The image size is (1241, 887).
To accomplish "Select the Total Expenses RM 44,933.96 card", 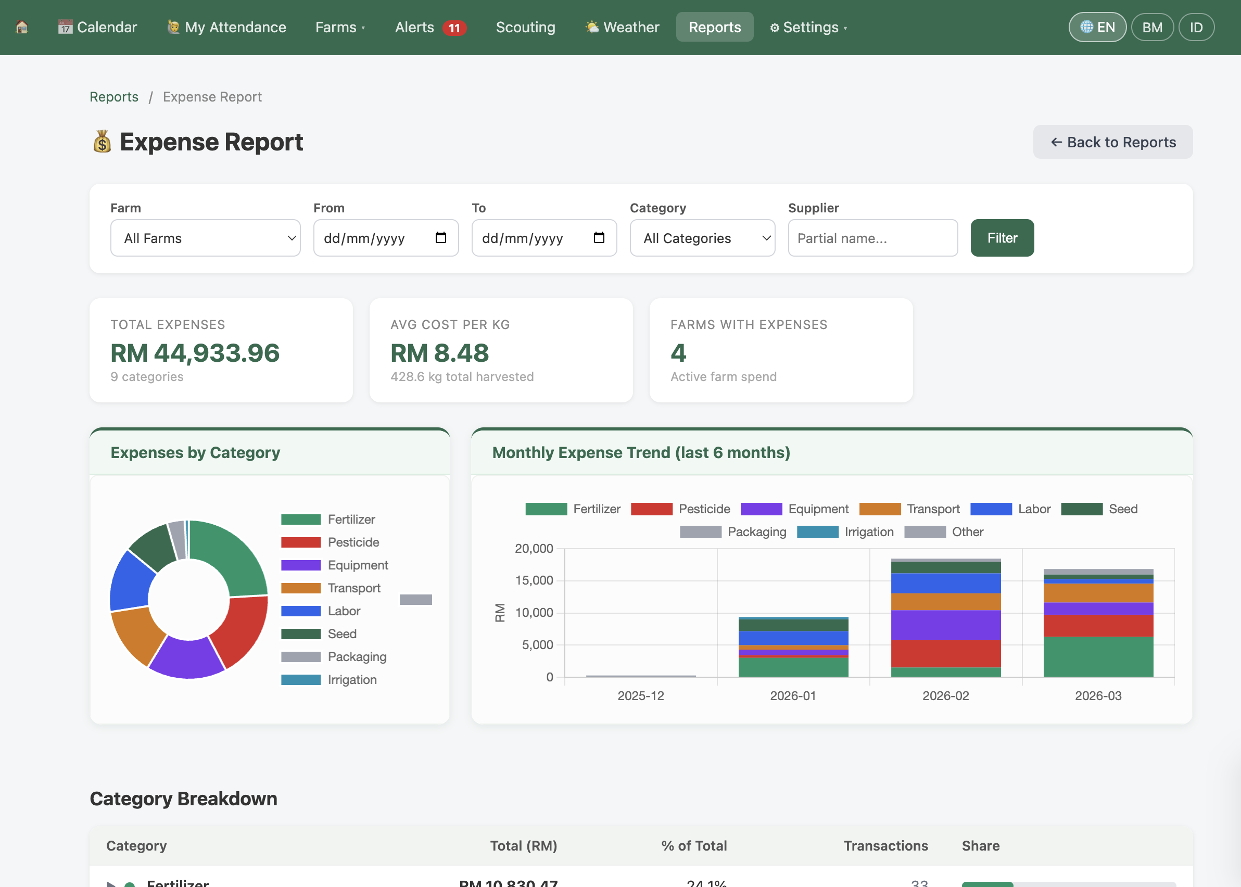I will [x=221, y=350].
